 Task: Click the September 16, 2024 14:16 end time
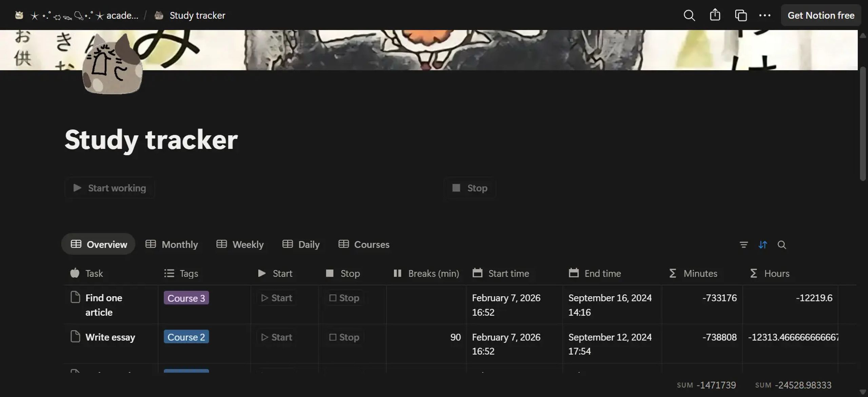coord(610,305)
